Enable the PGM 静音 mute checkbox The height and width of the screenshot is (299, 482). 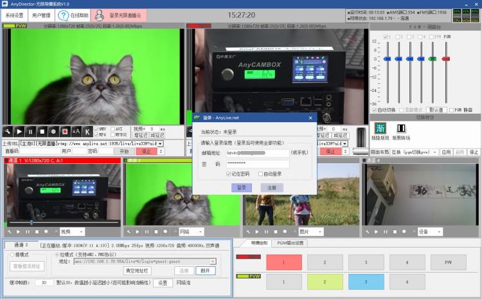point(451,110)
